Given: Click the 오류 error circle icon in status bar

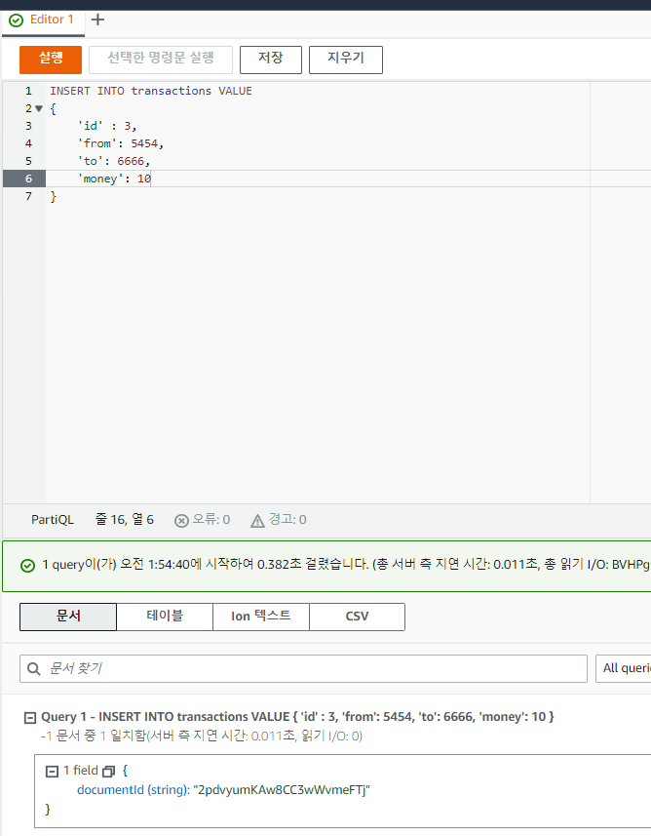Looking at the screenshot, I should (x=180, y=520).
